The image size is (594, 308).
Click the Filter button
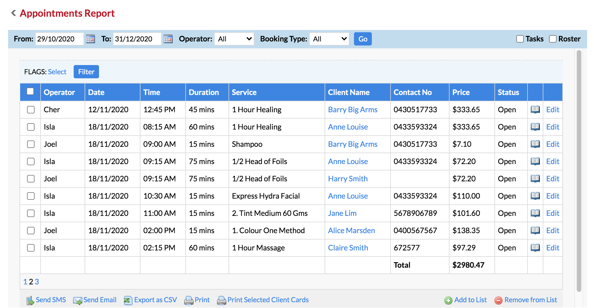86,72
